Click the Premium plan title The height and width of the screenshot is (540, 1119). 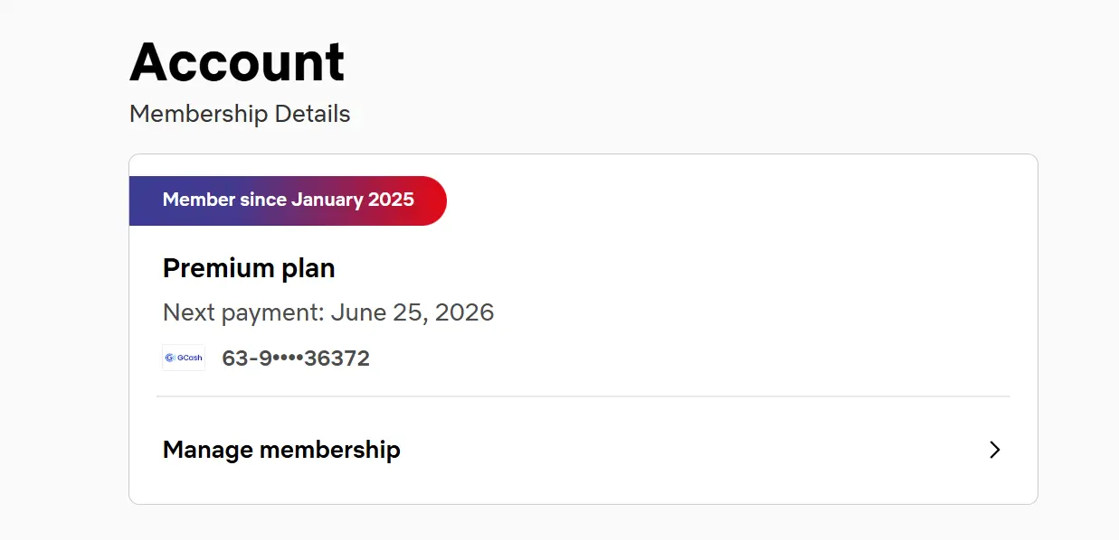coord(249,268)
